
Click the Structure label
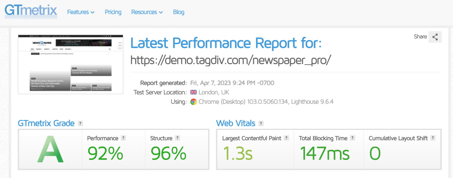[x=161, y=138]
